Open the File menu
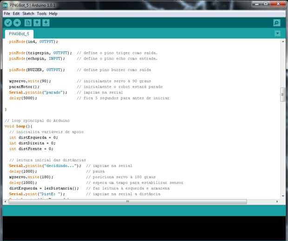Image resolution: width=288 pixels, height=241 pixels. click(x=7, y=13)
